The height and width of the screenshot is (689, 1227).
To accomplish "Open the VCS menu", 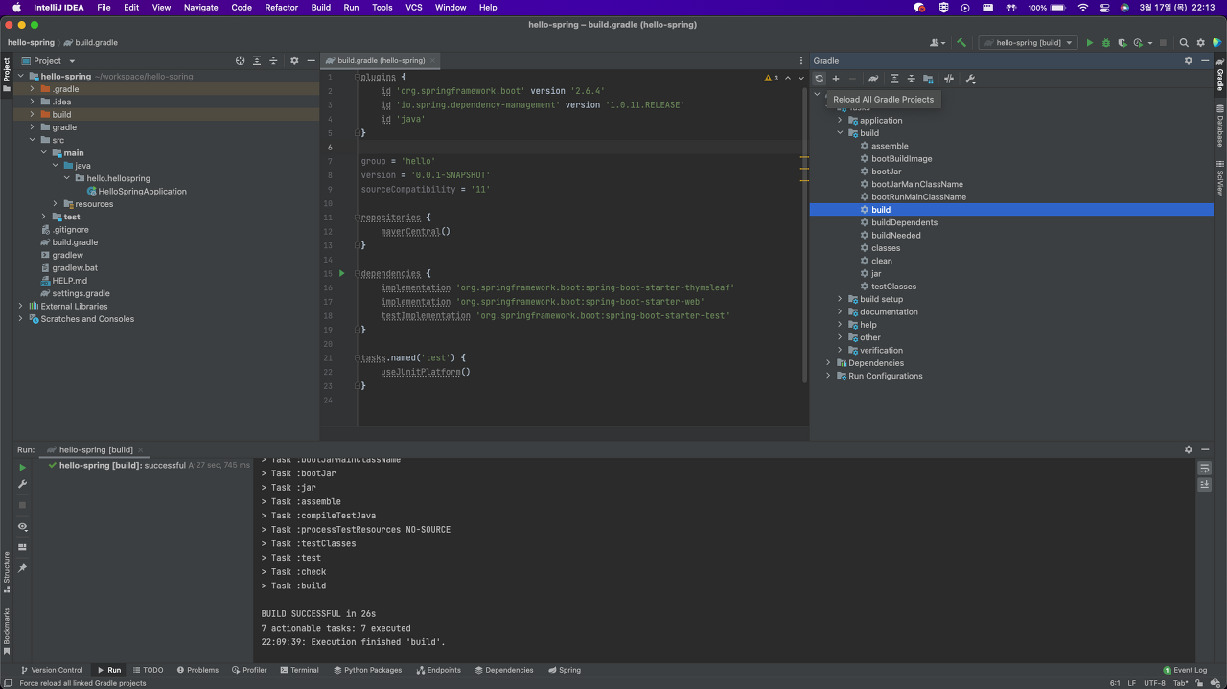I will tap(413, 7).
